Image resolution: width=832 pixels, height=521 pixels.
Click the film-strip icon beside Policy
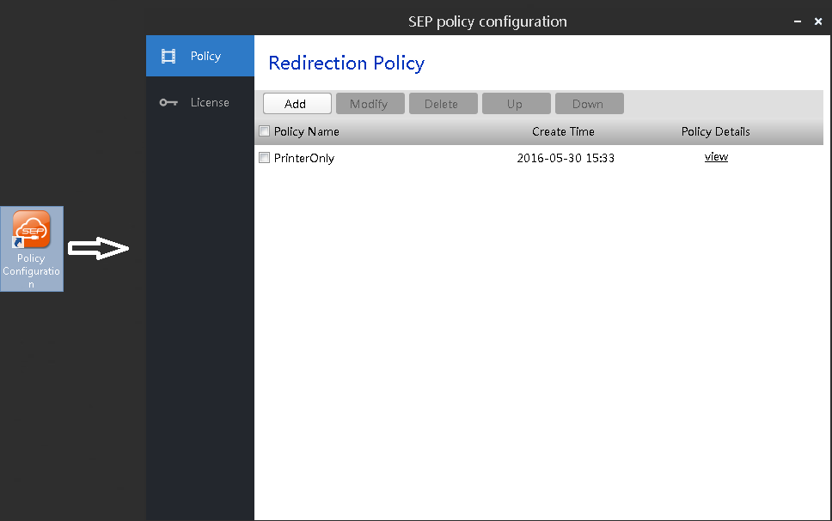tap(168, 56)
